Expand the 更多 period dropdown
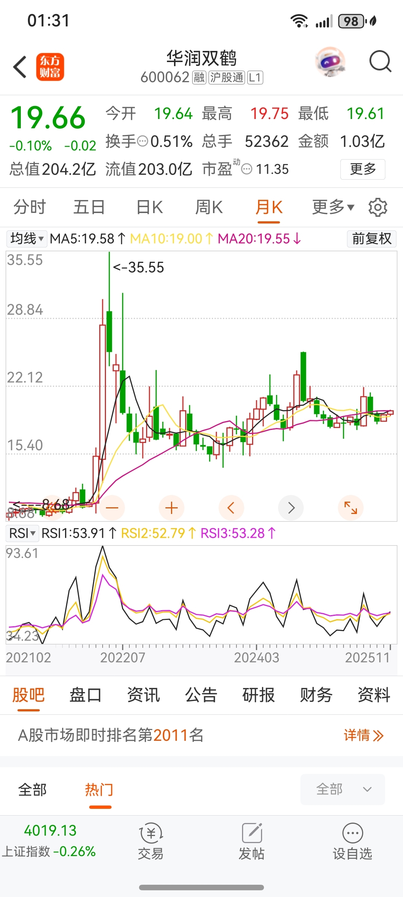This screenshot has height=897, width=403. 333,207
